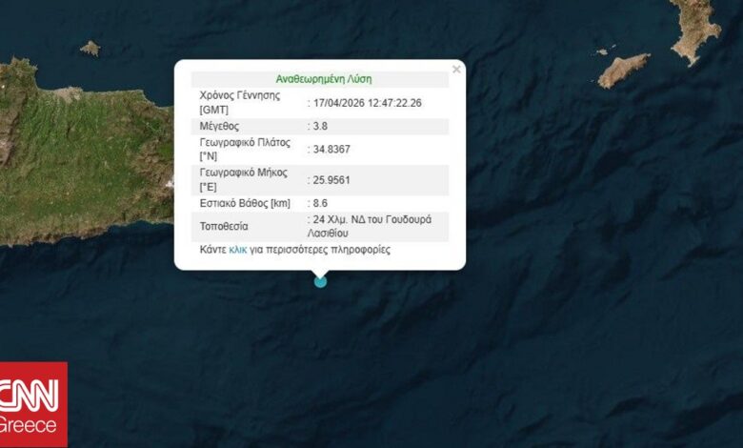Click the small islet north of Crete
This screenshot has height=448, width=743.
coord(90,49)
